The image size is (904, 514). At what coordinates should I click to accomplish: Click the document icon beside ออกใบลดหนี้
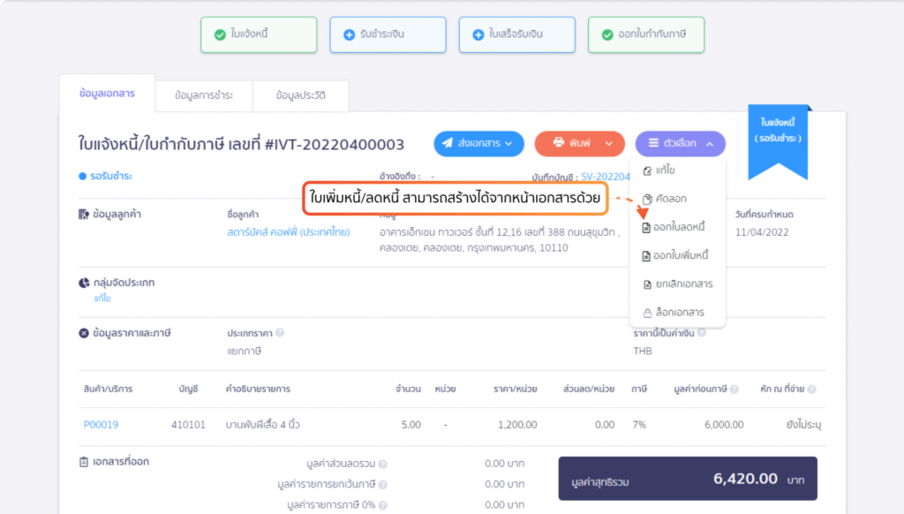646,227
